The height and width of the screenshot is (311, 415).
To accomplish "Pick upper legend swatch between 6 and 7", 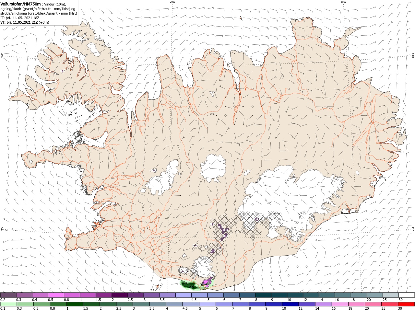I will coord(231,295).
